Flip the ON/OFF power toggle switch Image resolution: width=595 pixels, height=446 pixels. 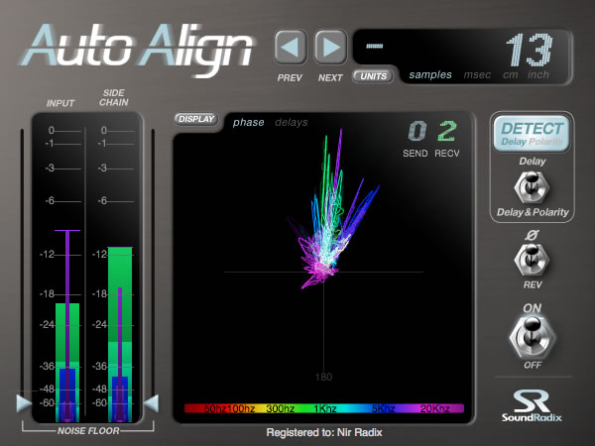tap(532, 336)
